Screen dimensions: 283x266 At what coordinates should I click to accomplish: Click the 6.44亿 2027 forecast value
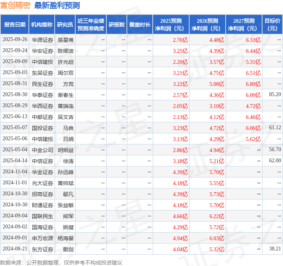click(253, 51)
